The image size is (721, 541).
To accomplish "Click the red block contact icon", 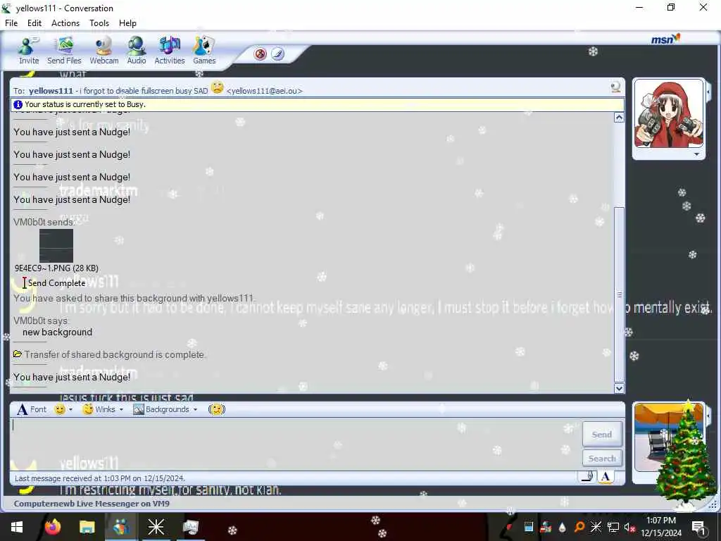I will click(x=261, y=54).
